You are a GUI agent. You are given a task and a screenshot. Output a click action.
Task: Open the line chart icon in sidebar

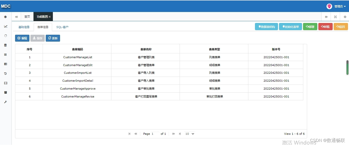(6, 26)
